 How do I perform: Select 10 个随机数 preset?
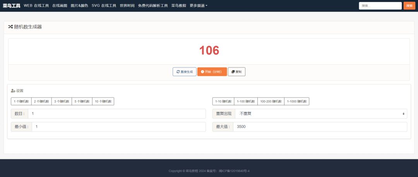click(x=103, y=101)
